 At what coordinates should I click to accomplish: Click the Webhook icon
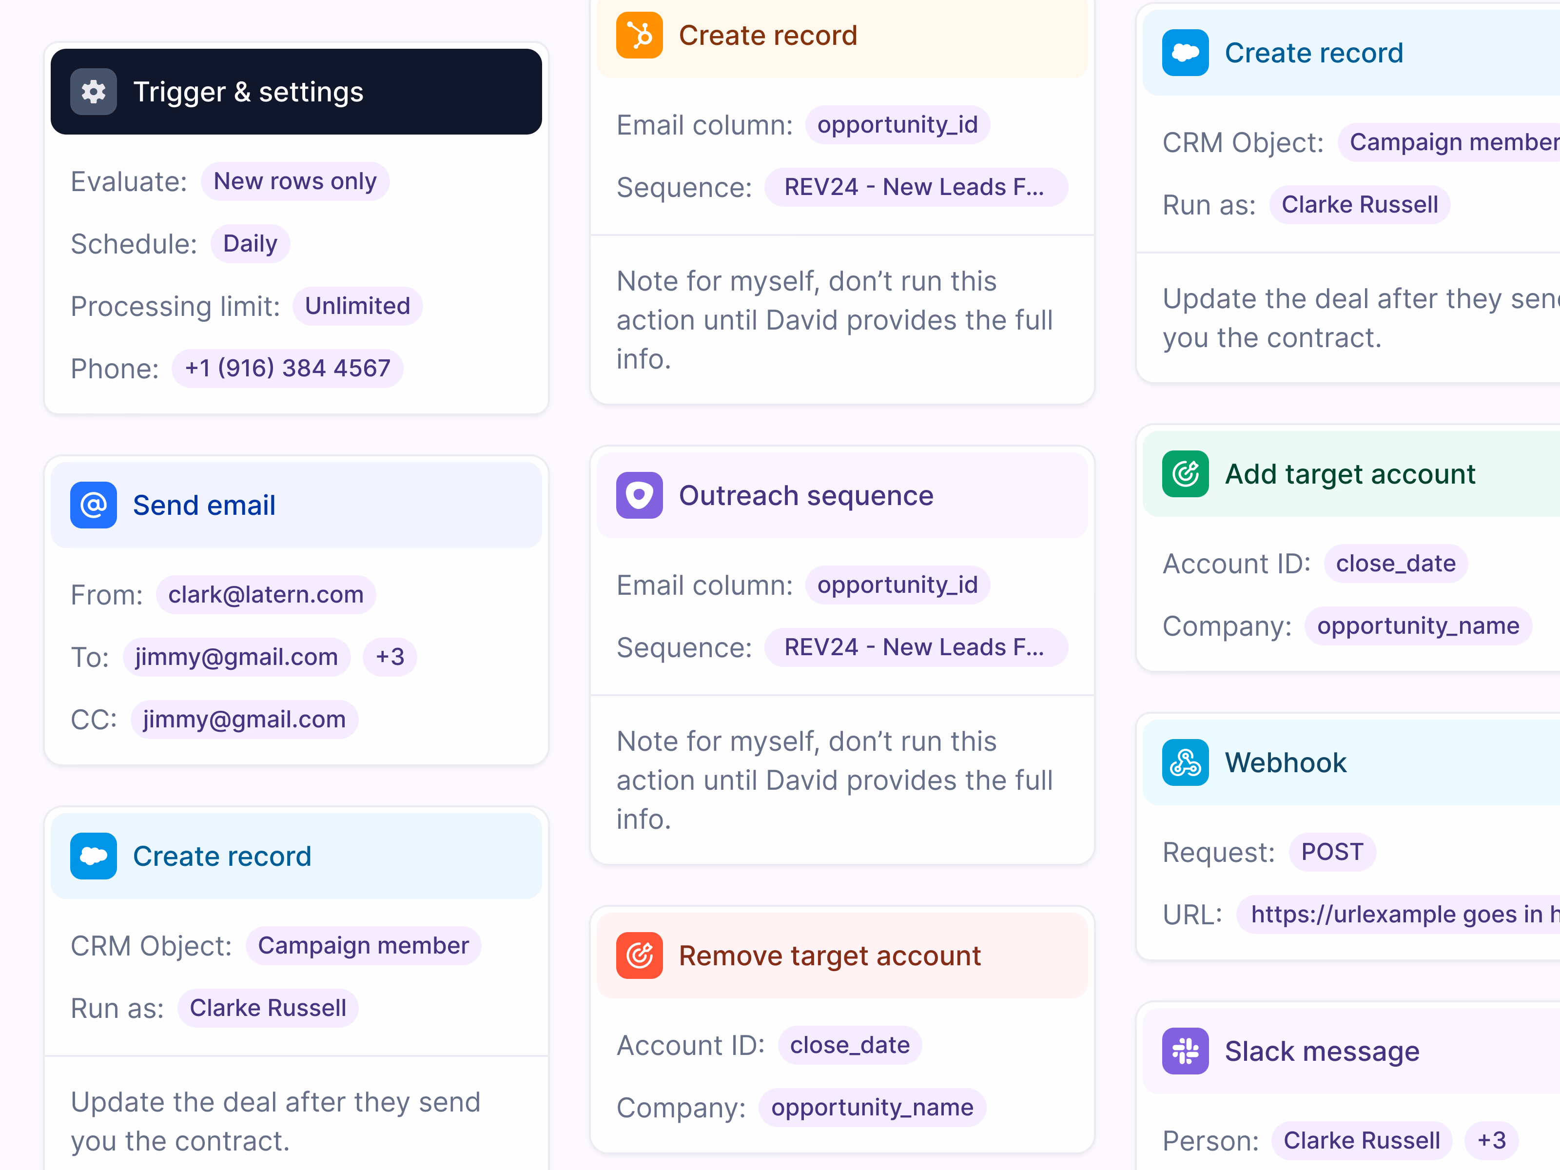pyautogui.click(x=1185, y=762)
